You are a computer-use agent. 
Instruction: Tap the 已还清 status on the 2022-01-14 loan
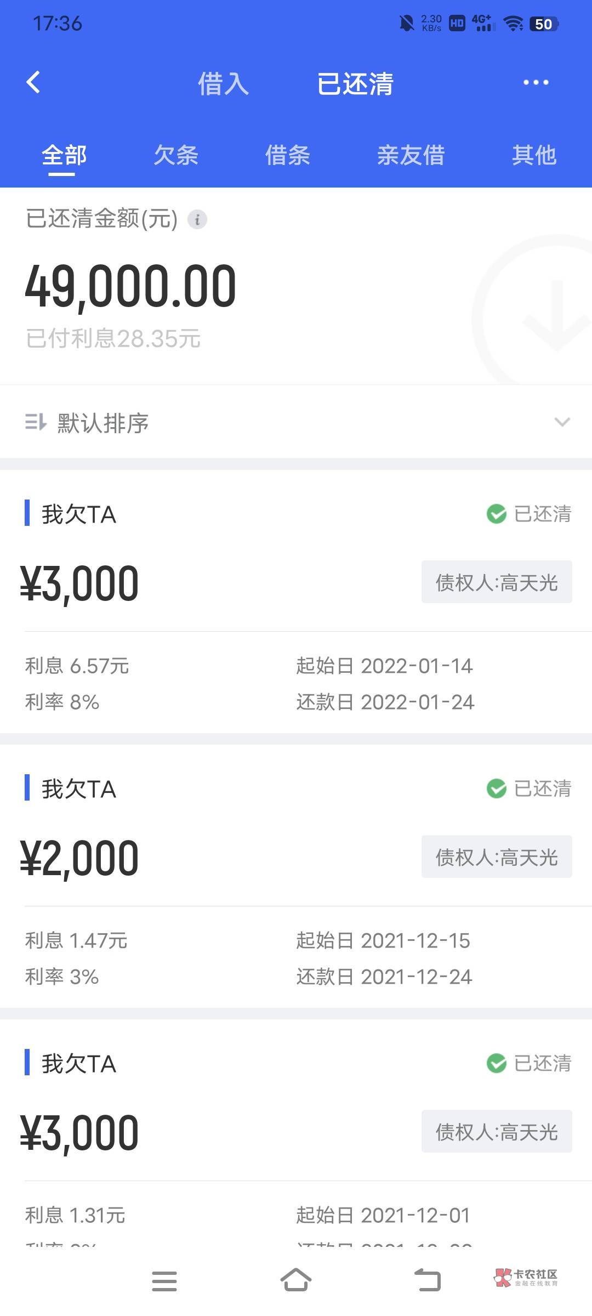529,514
